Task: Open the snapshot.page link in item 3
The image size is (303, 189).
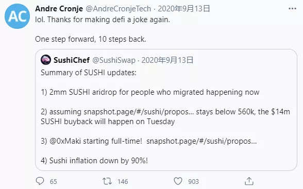Action: (x=201, y=141)
